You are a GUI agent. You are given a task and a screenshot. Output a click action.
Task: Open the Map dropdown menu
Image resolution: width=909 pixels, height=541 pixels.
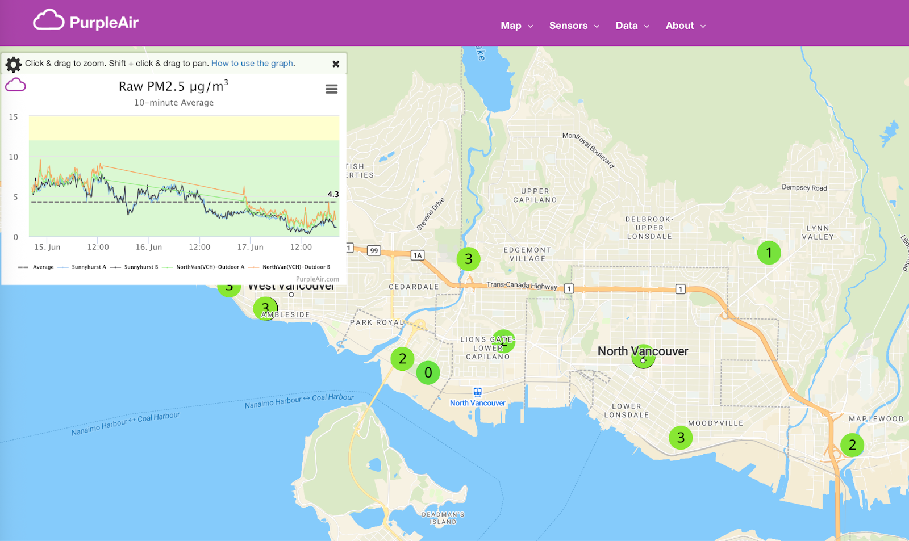click(x=516, y=26)
